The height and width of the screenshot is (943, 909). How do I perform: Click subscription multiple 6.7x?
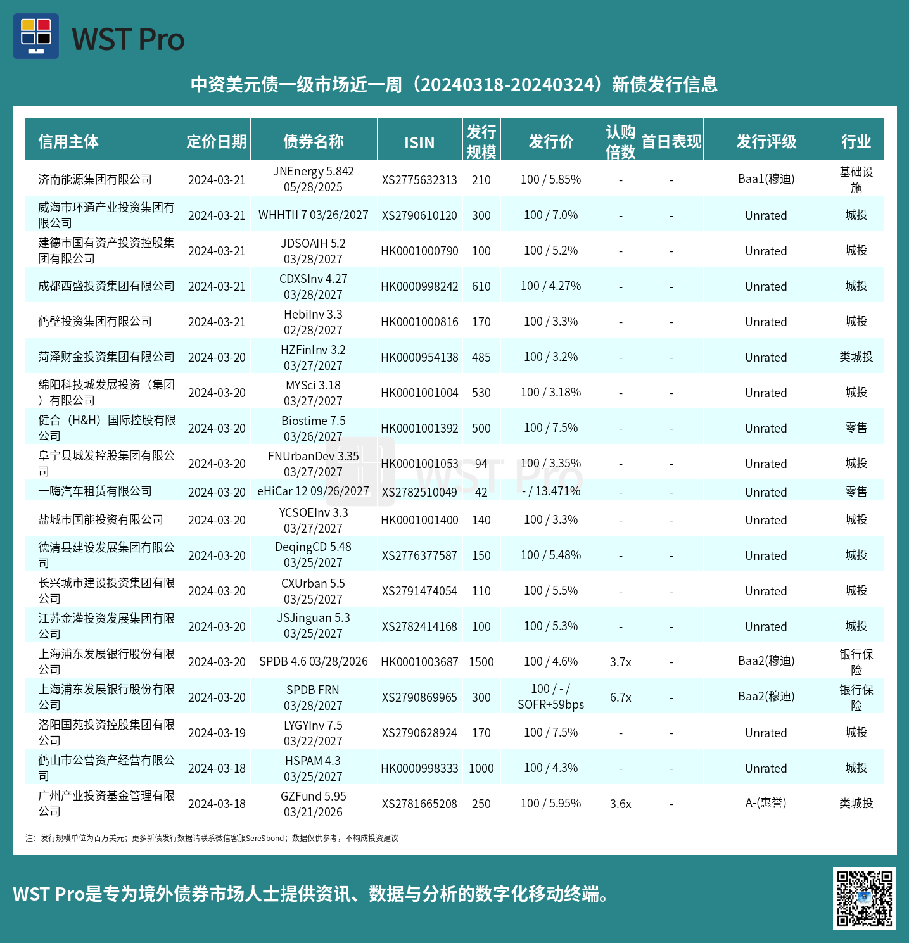(621, 697)
